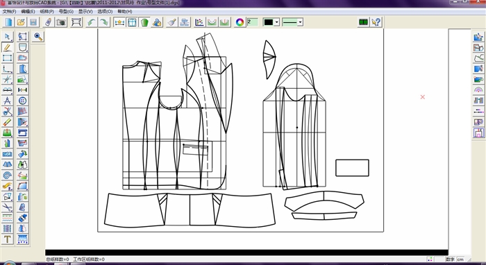Click the red X marker in workspace
The height and width of the screenshot is (265, 486).
[x=422, y=97]
